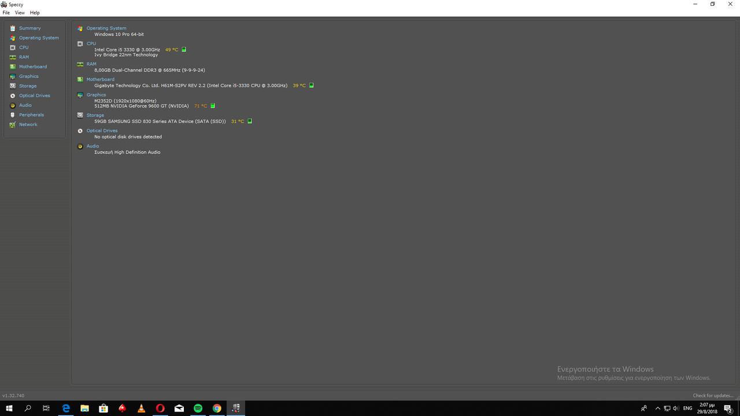Open File Explorer from taskbar
Screen dimensions: 740x416
(x=84, y=408)
